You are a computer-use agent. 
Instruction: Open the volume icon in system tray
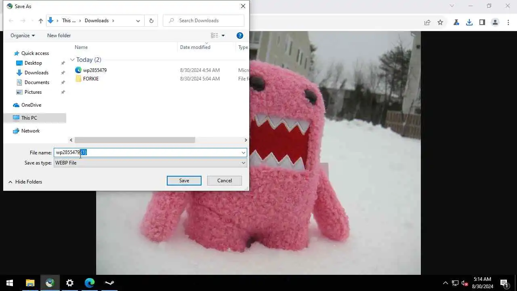(x=465, y=283)
